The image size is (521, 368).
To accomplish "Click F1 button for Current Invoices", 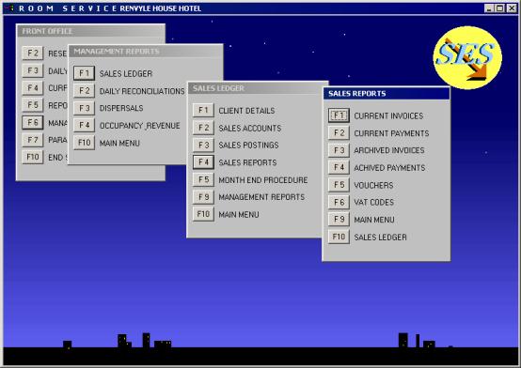I will click(339, 115).
